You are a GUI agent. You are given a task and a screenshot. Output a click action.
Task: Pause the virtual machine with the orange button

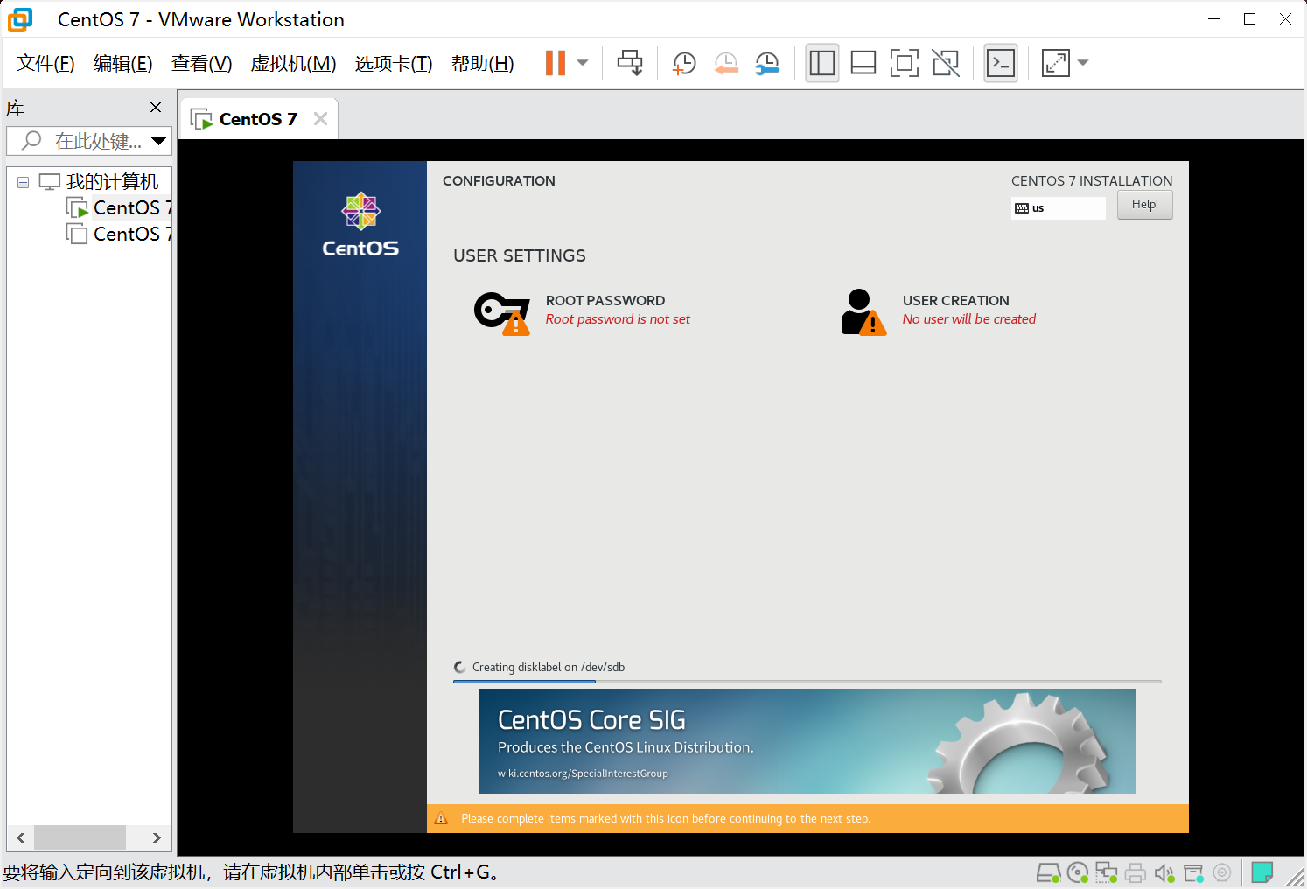point(556,63)
